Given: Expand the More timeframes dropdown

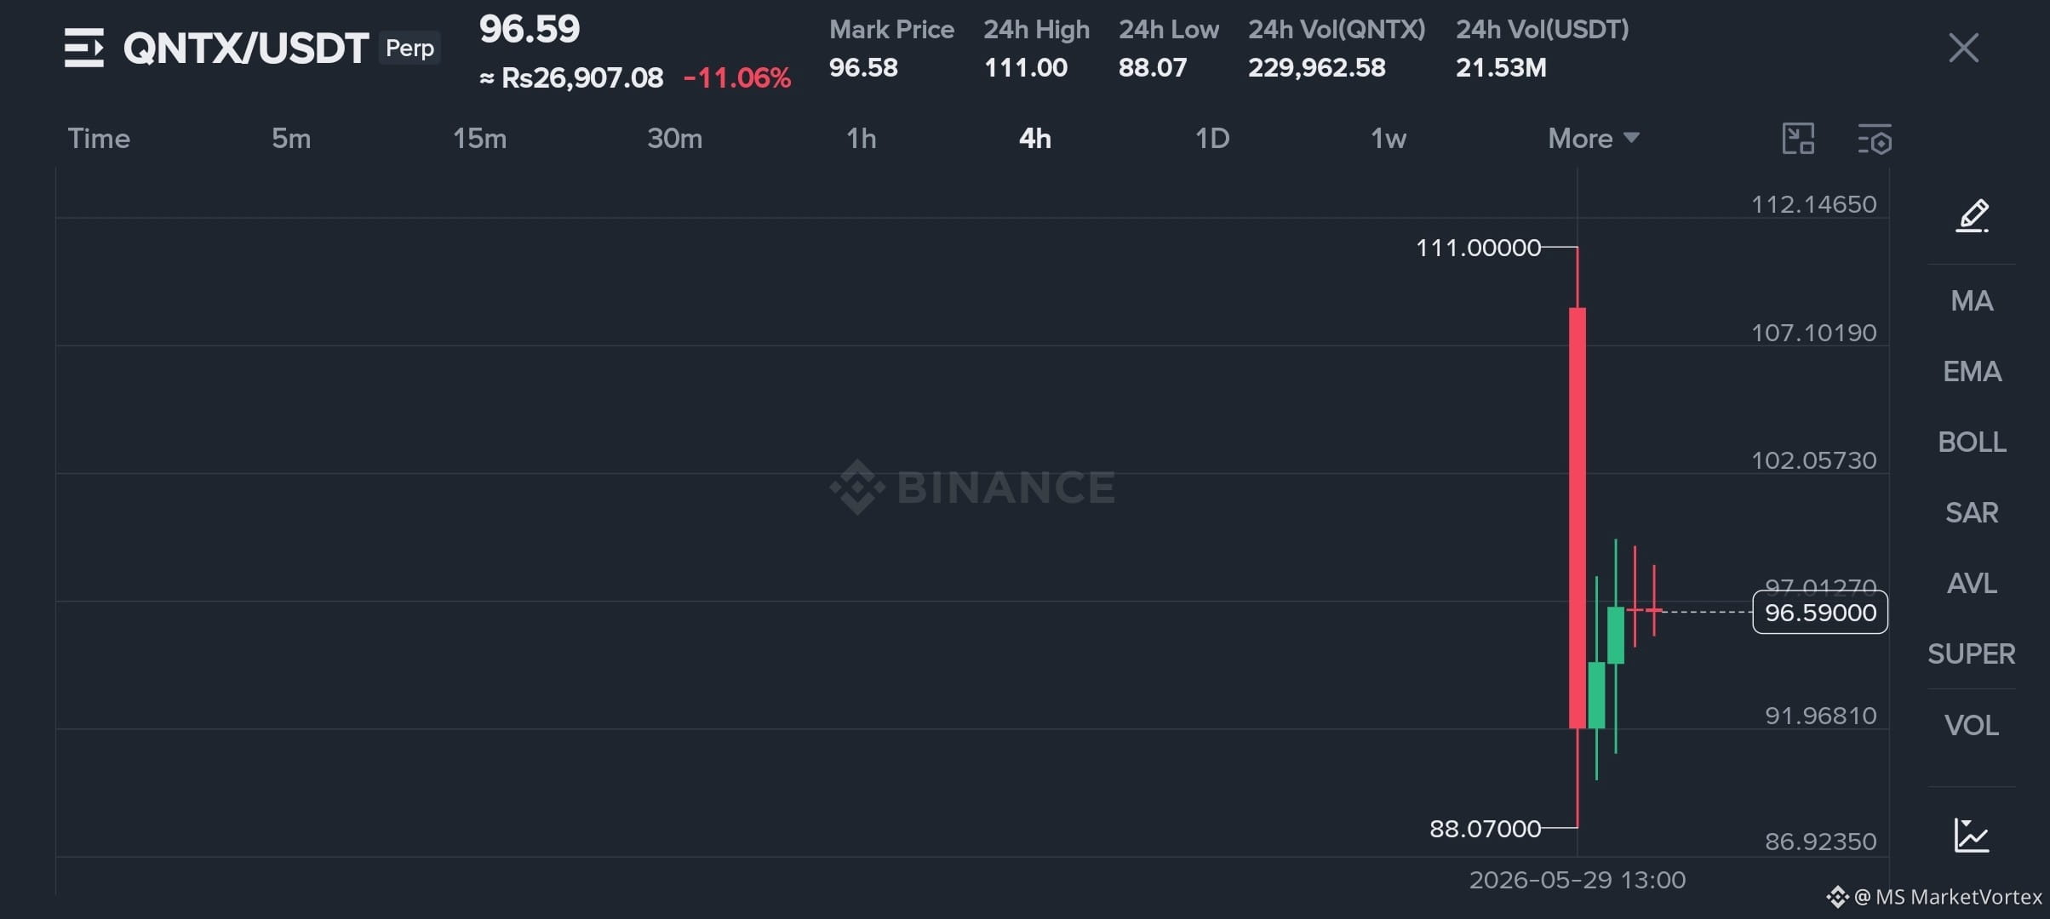Looking at the screenshot, I should point(1593,138).
